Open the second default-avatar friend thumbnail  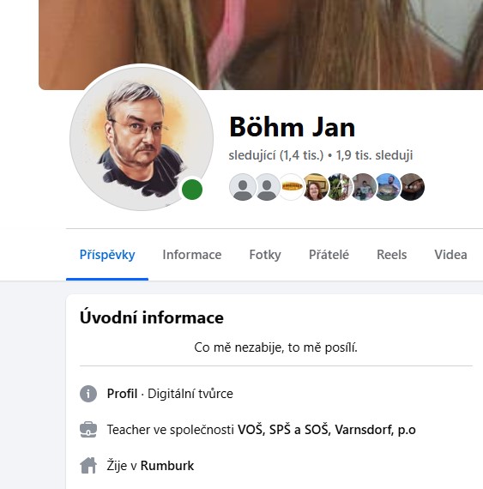click(267, 187)
